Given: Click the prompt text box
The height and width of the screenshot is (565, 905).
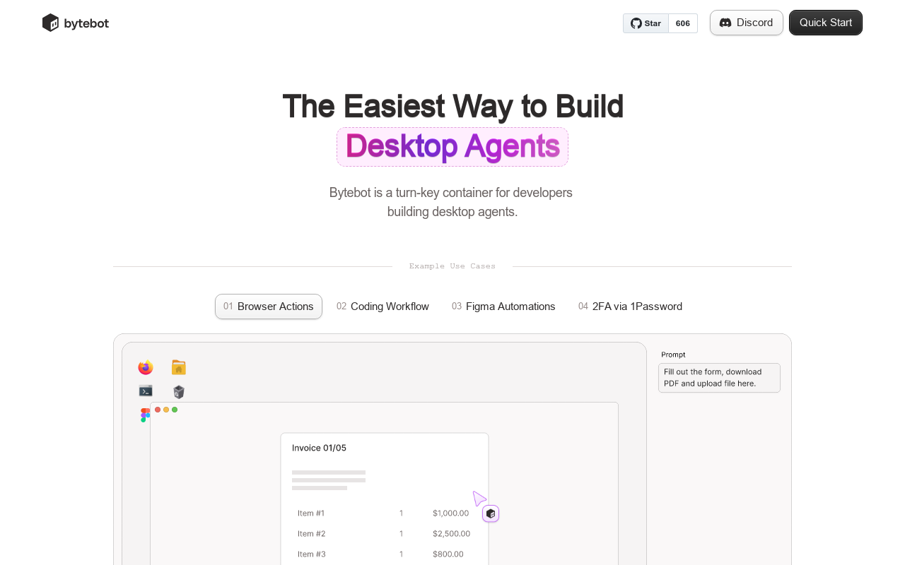Looking at the screenshot, I should (x=719, y=378).
